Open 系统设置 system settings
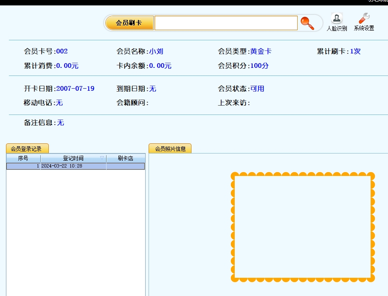The width and height of the screenshot is (388, 296). [x=364, y=22]
